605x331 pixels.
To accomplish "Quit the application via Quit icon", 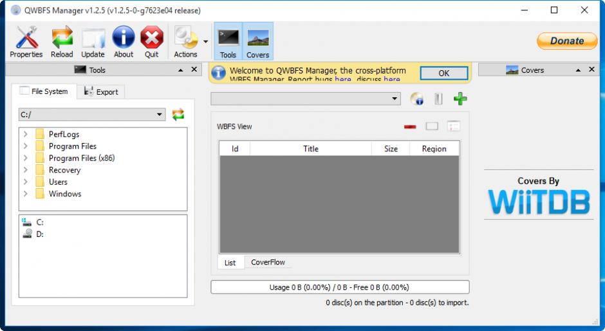I will (x=152, y=41).
